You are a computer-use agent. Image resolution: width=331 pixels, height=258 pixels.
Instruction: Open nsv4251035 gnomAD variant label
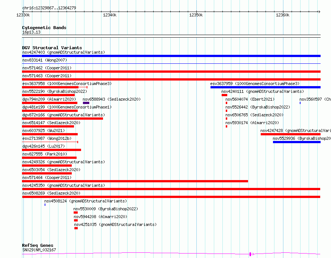click(x=115, y=224)
